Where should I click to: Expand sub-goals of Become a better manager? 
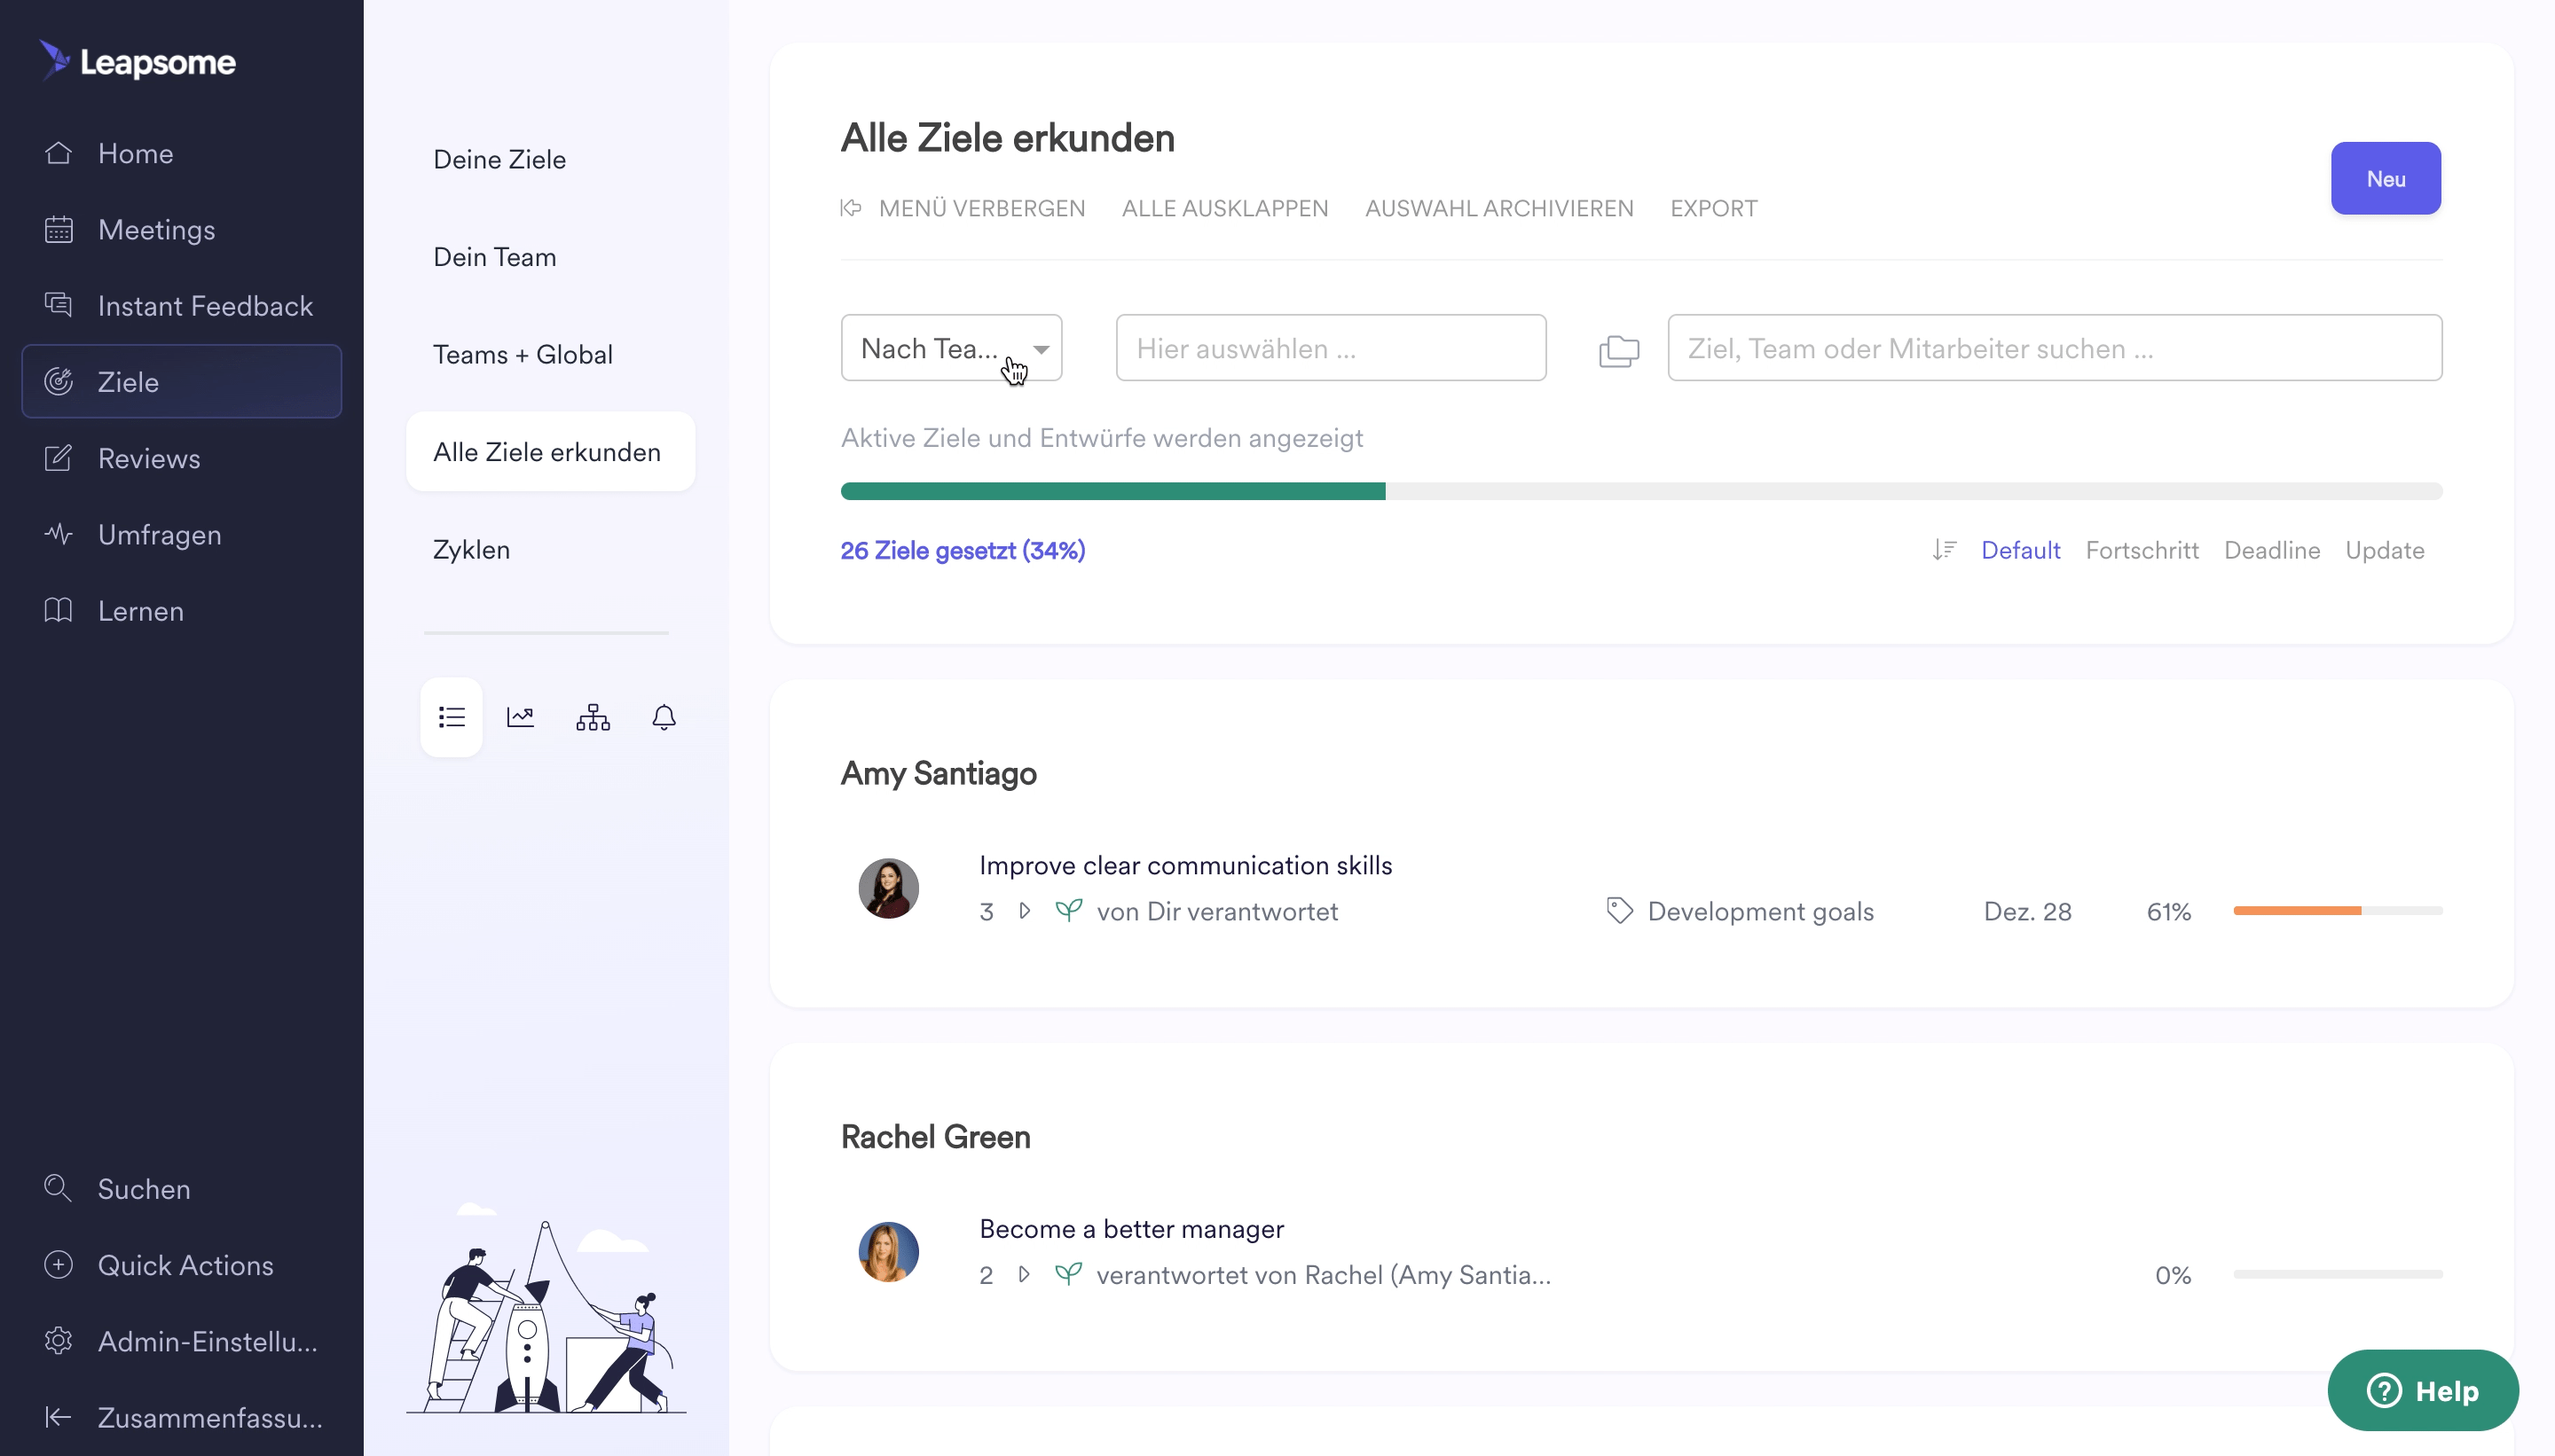[1025, 1274]
